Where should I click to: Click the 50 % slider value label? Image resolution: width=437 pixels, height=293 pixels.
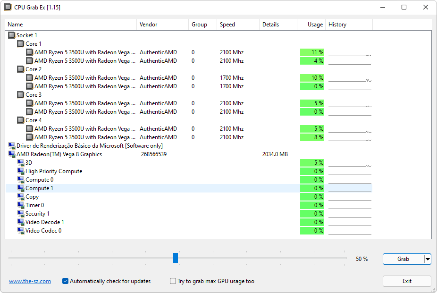coord(362,259)
